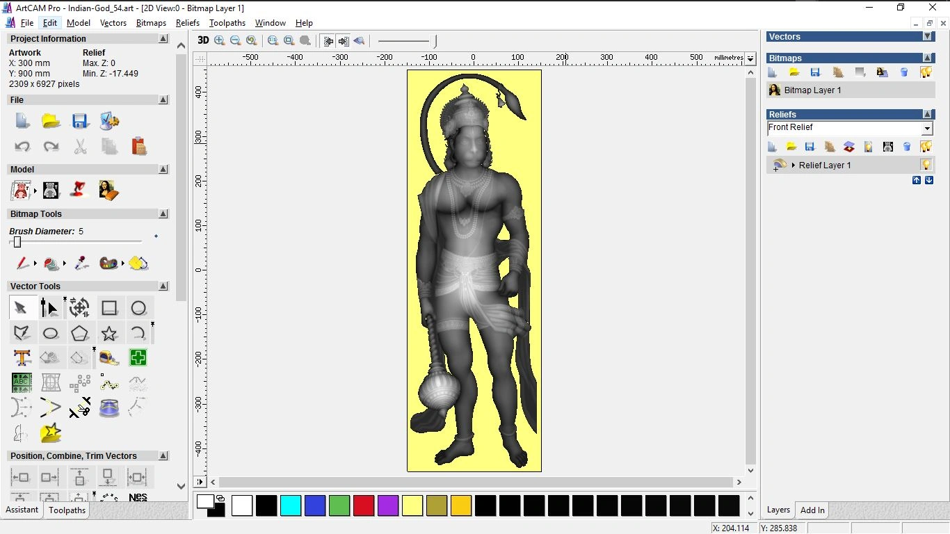Open the Front Relief dropdown
950x534 pixels.
pyautogui.click(x=928, y=128)
